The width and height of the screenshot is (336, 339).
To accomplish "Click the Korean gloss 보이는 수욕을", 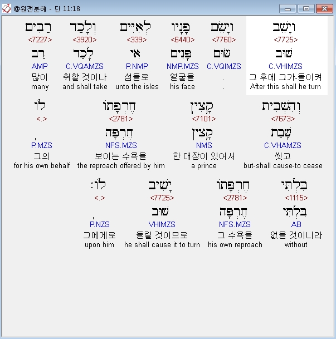I will (121, 156).
